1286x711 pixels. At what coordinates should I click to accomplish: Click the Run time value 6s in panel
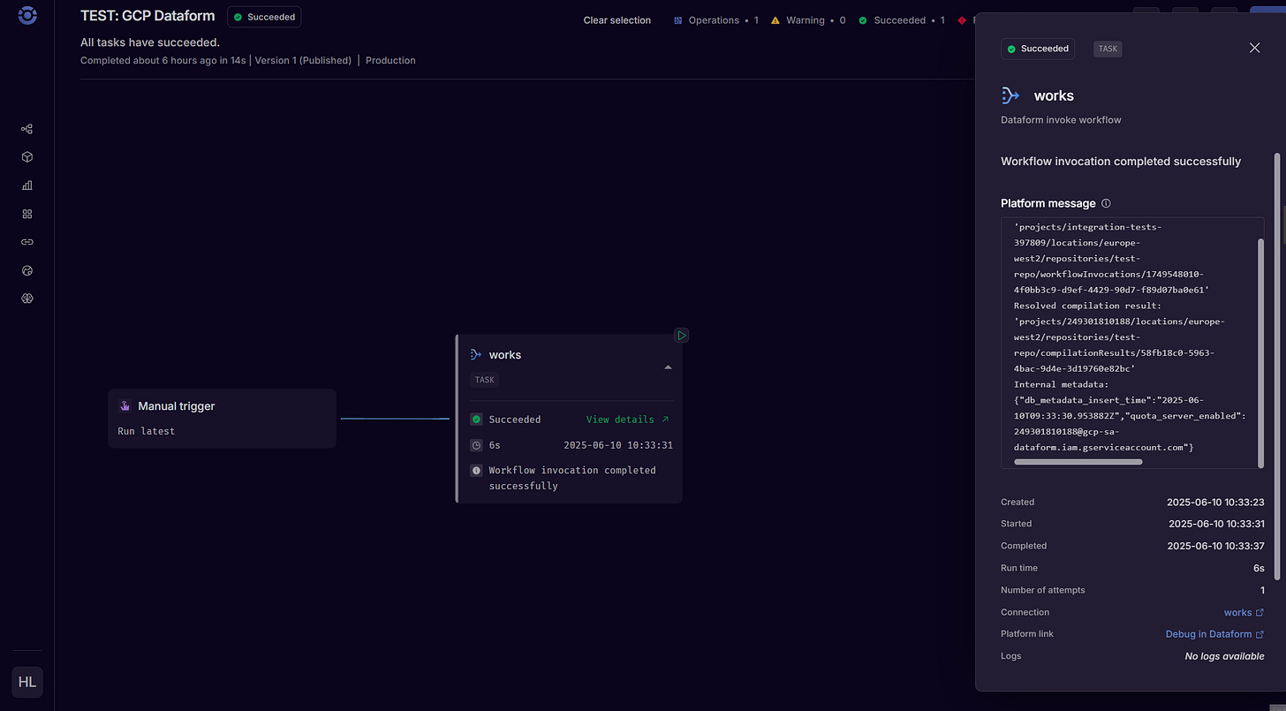[1259, 568]
